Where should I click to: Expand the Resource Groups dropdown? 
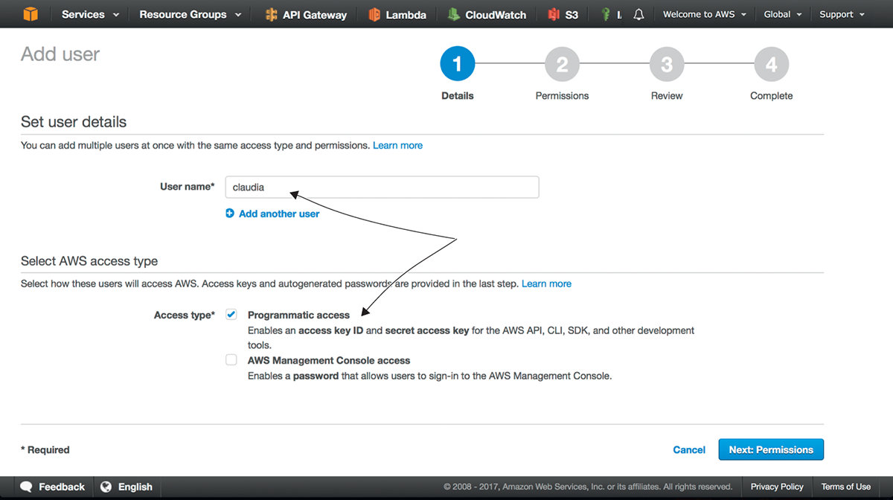pos(190,15)
